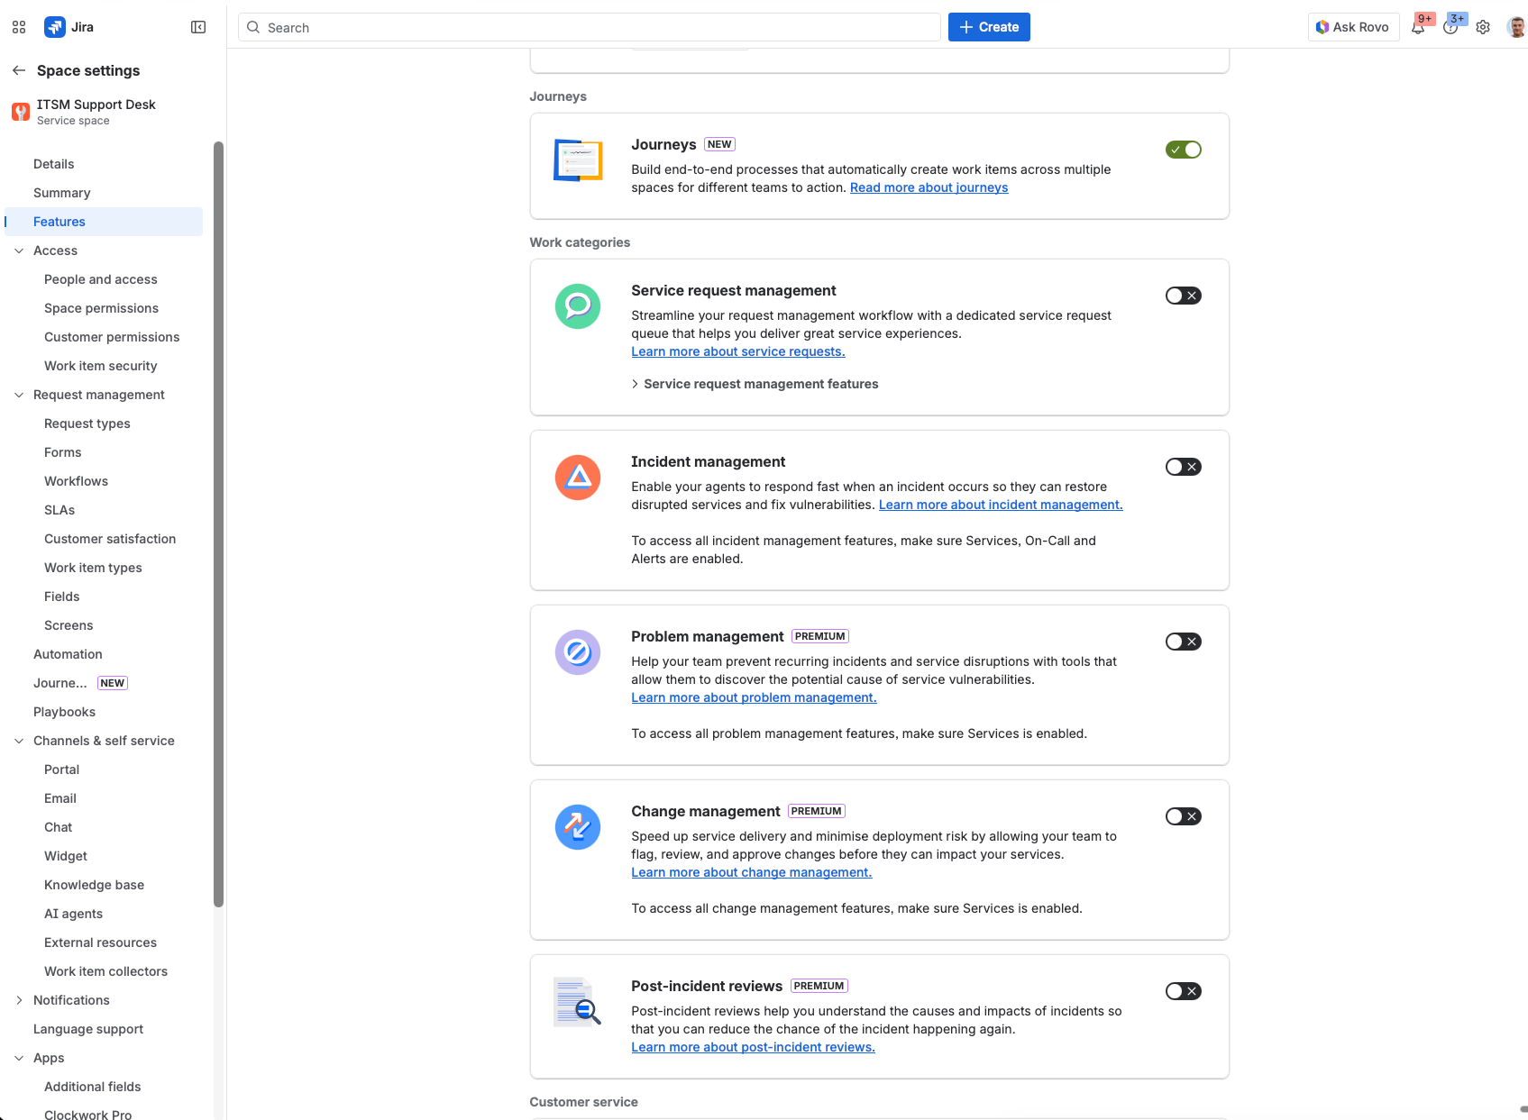Disable the Journeys toggle
Image resolution: width=1528 pixels, height=1120 pixels.
point(1183,150)
